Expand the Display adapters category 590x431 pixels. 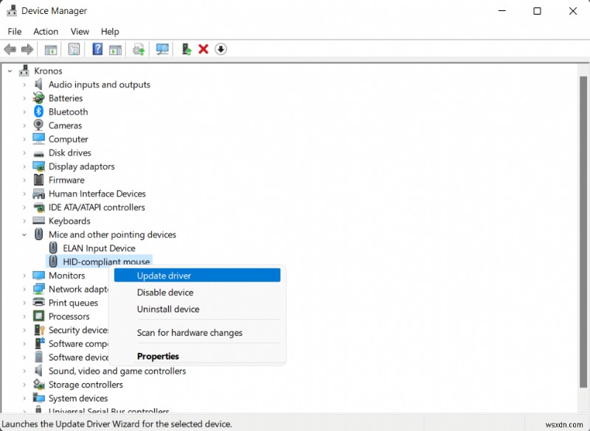(24, 167)
